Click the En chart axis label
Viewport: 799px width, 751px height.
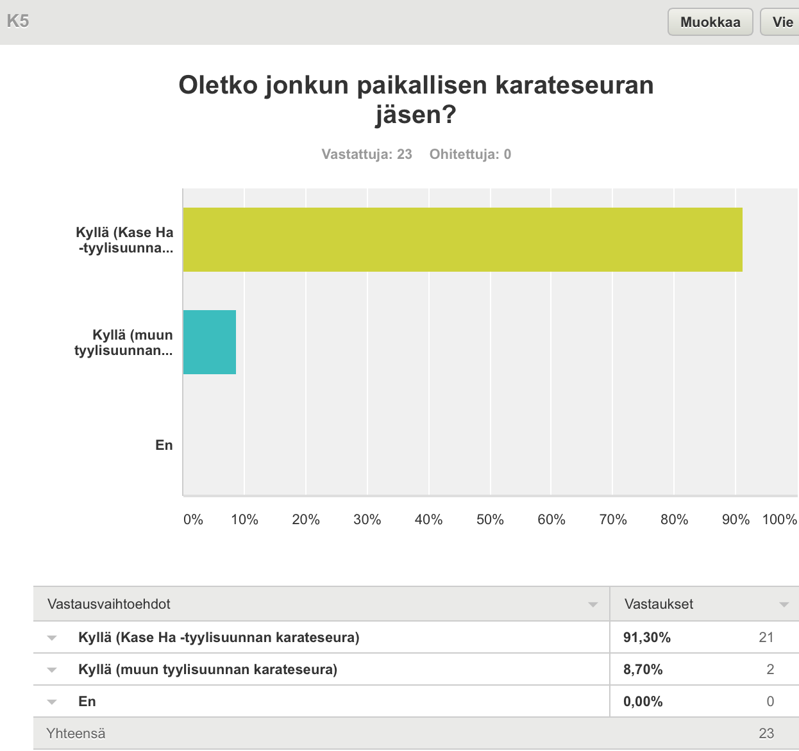click(x=164, y=445)
